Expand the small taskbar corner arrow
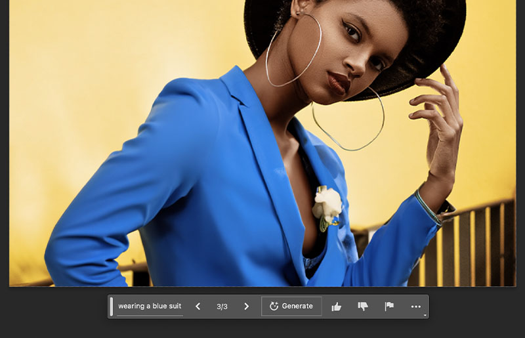 point(425,315)
